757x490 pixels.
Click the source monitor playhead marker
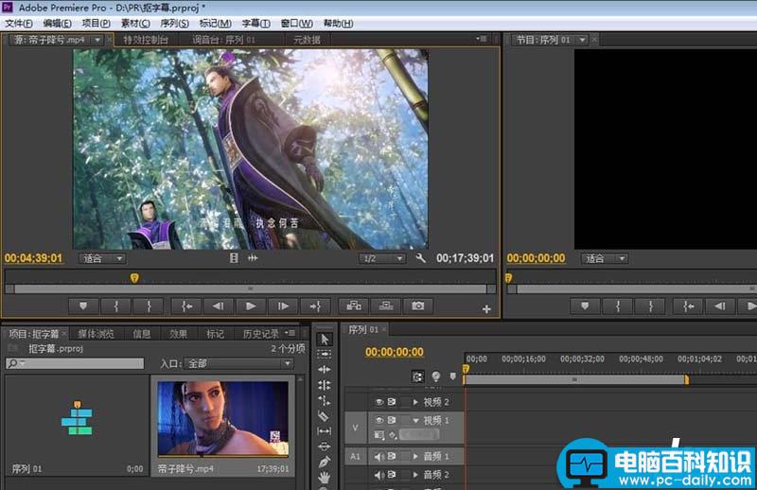click(134, 277)
